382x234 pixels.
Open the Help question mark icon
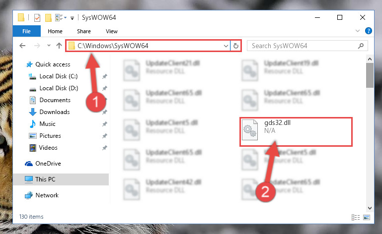click(369, 31)
